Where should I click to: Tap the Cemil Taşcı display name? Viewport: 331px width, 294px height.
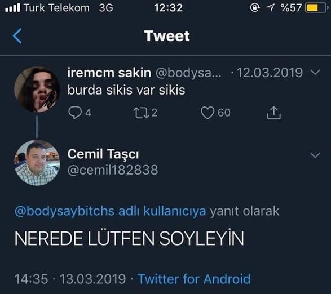coord(103,154)
